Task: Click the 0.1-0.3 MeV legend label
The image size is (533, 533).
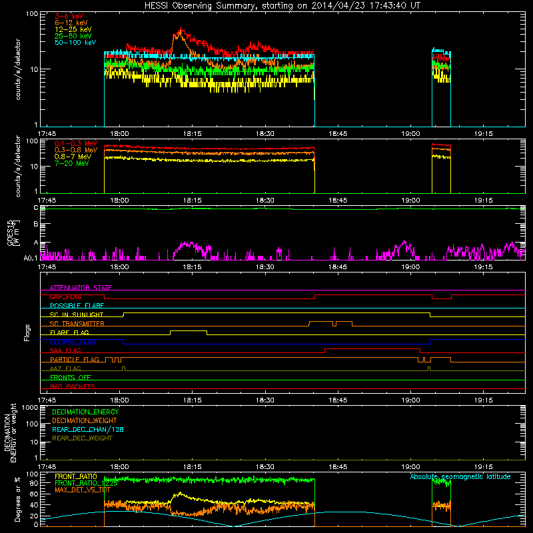Action: pos(76,143)
